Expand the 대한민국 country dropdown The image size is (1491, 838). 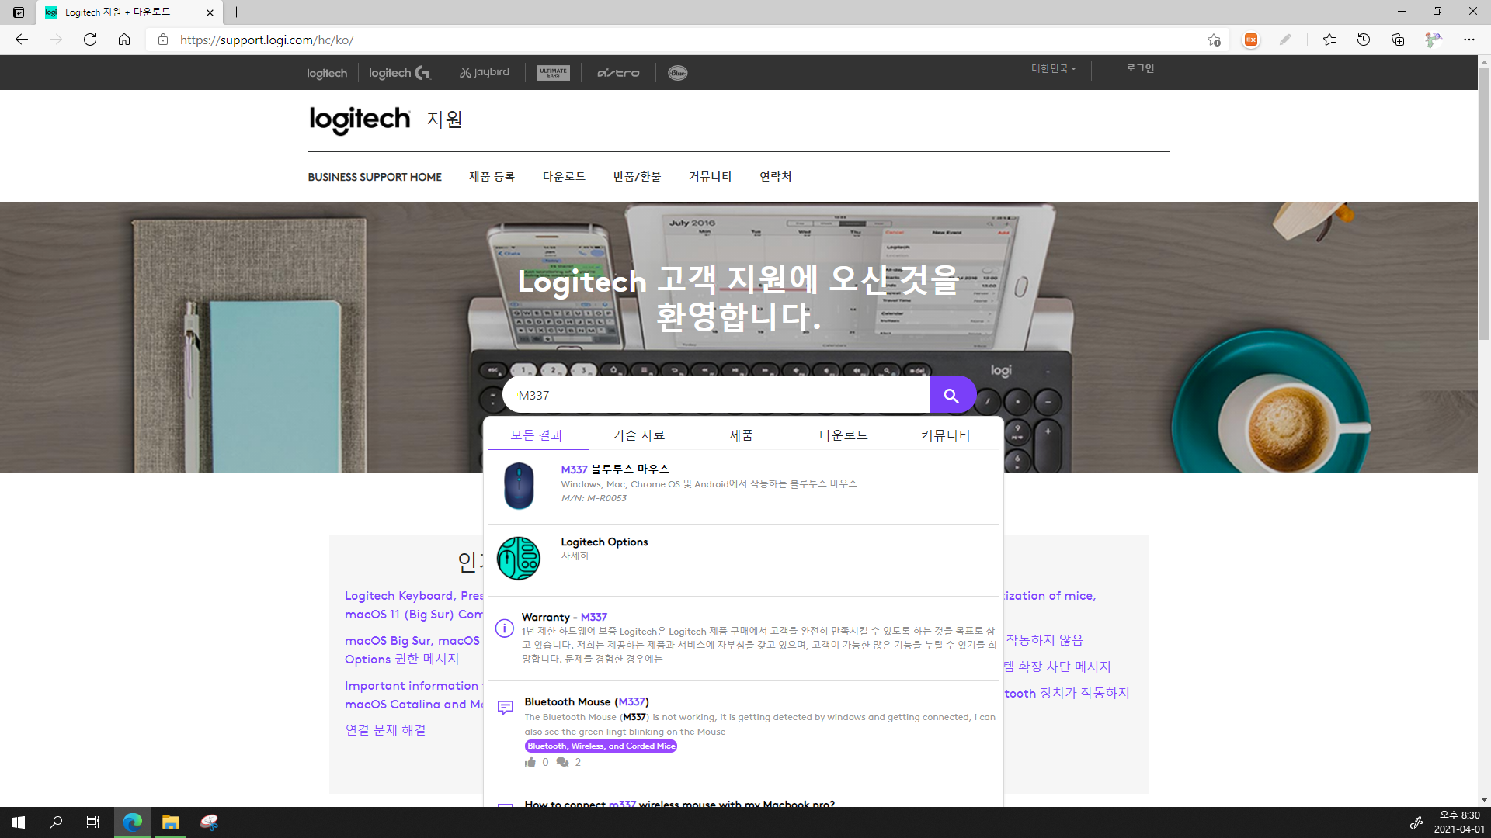click(x=1053, y=69)
